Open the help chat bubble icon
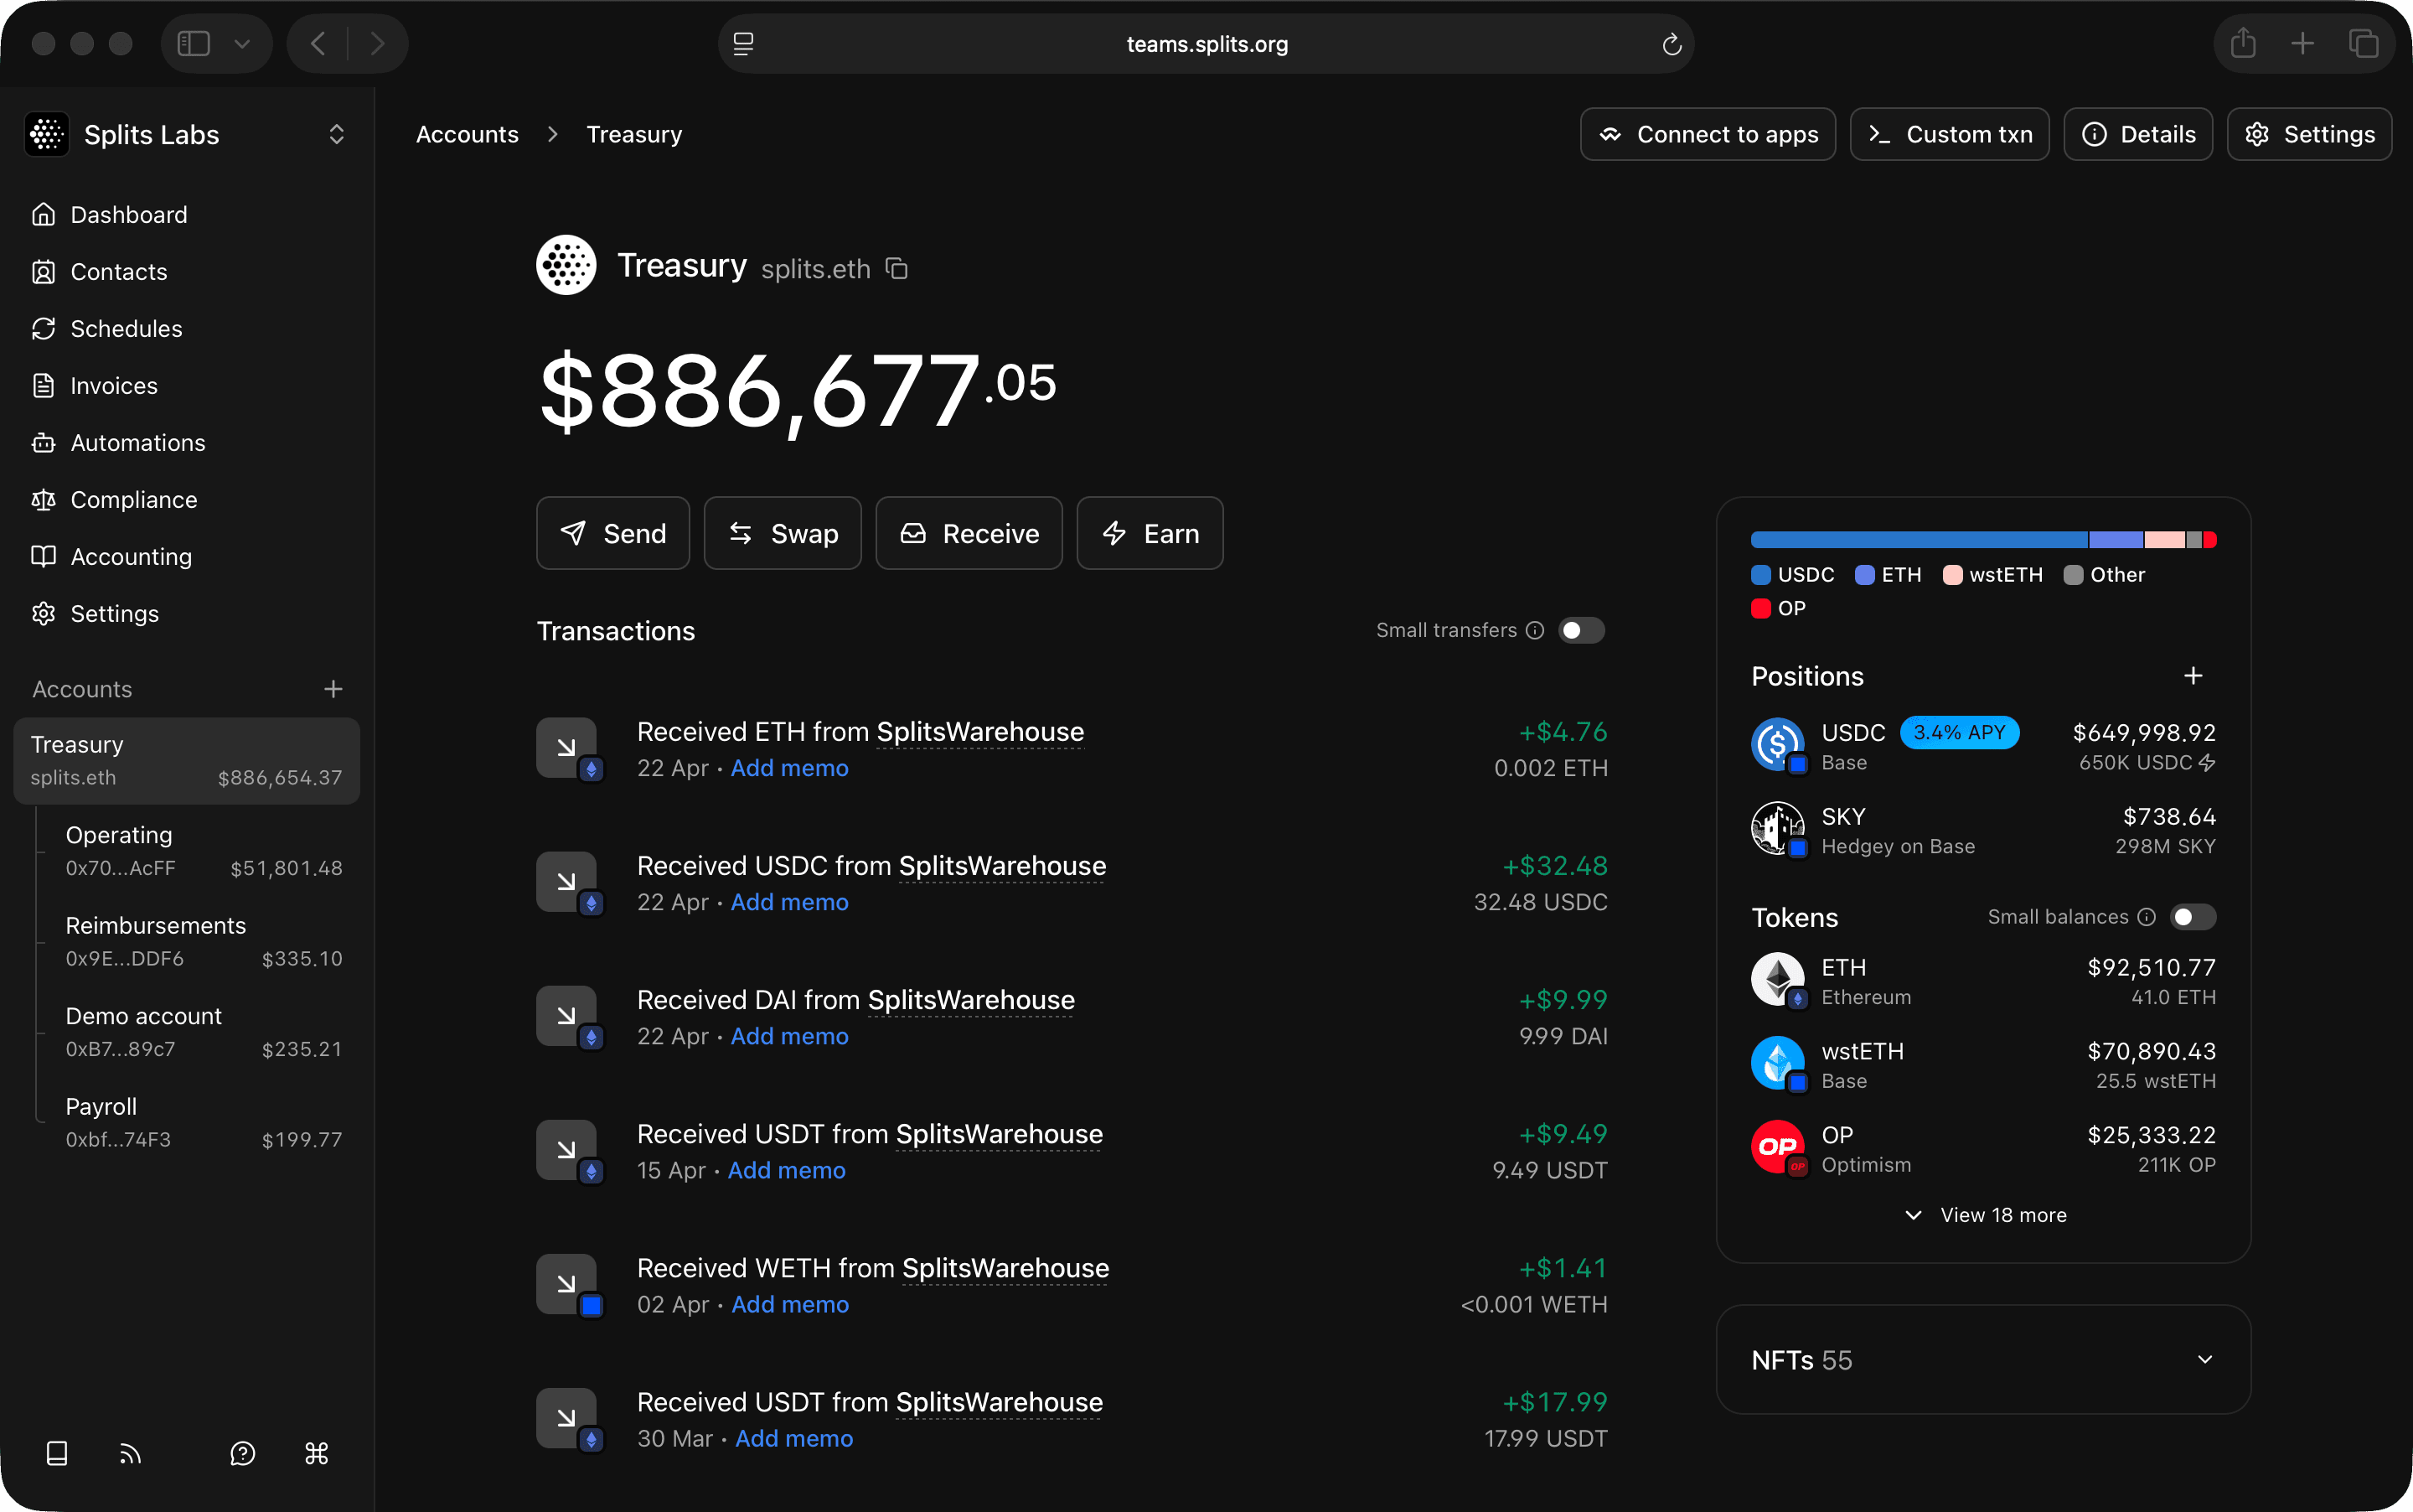 coord(242,1453)
